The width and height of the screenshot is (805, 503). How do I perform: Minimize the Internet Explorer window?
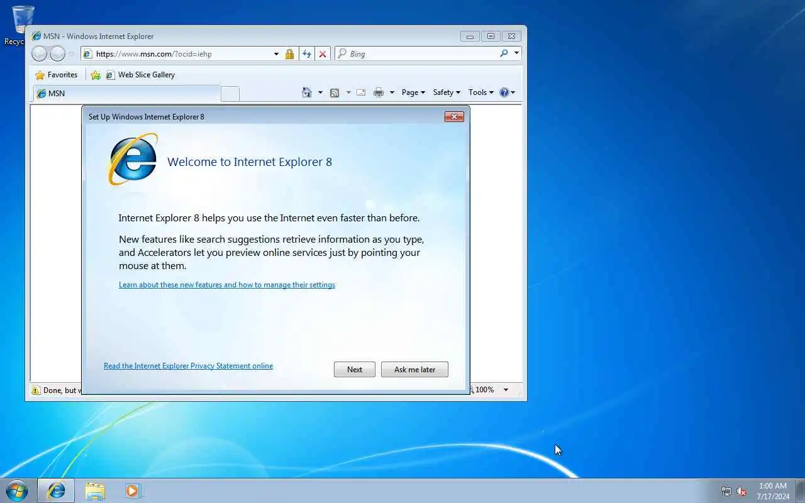click(x=470, y=36)
